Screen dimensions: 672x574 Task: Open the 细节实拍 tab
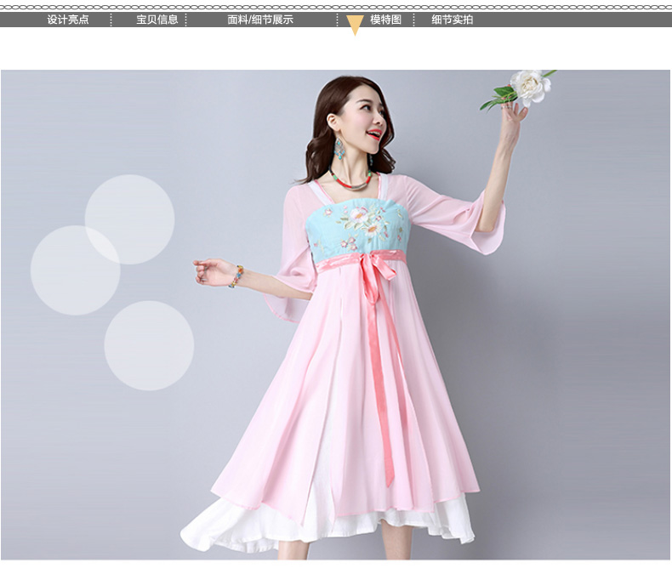pos(453,20)
